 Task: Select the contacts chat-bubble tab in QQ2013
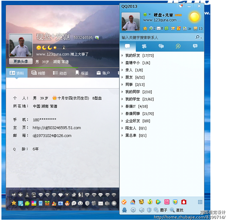pyautogui.click(x=127, y=46)
